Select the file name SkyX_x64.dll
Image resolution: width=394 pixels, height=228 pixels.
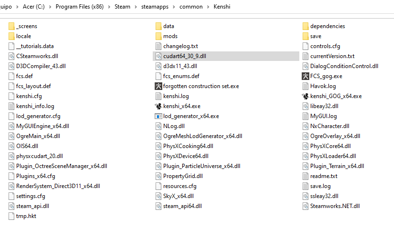coord(178,196)
